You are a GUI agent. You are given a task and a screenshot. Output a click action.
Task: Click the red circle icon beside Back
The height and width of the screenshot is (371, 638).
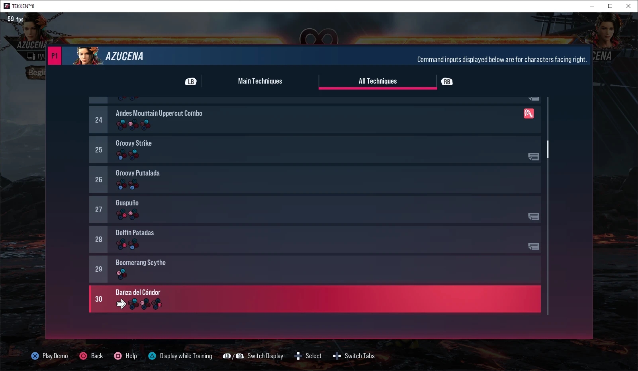pyautogui.click(x=83, y=356)
